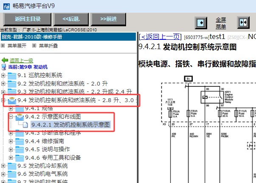Click folder icon of 9.4.1 规格
This screenshot has height=183, width=256.
20,109
